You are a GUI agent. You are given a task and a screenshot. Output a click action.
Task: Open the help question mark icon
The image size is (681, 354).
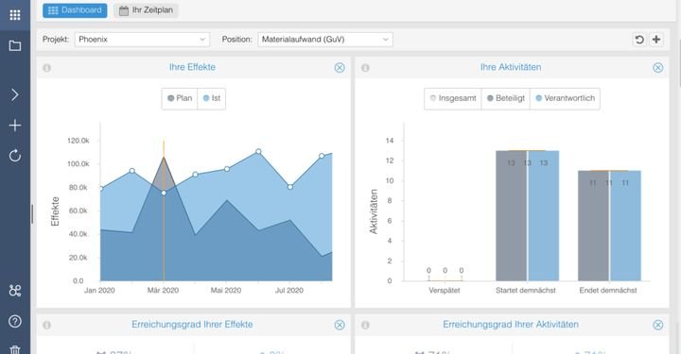(x=15, y=321)
